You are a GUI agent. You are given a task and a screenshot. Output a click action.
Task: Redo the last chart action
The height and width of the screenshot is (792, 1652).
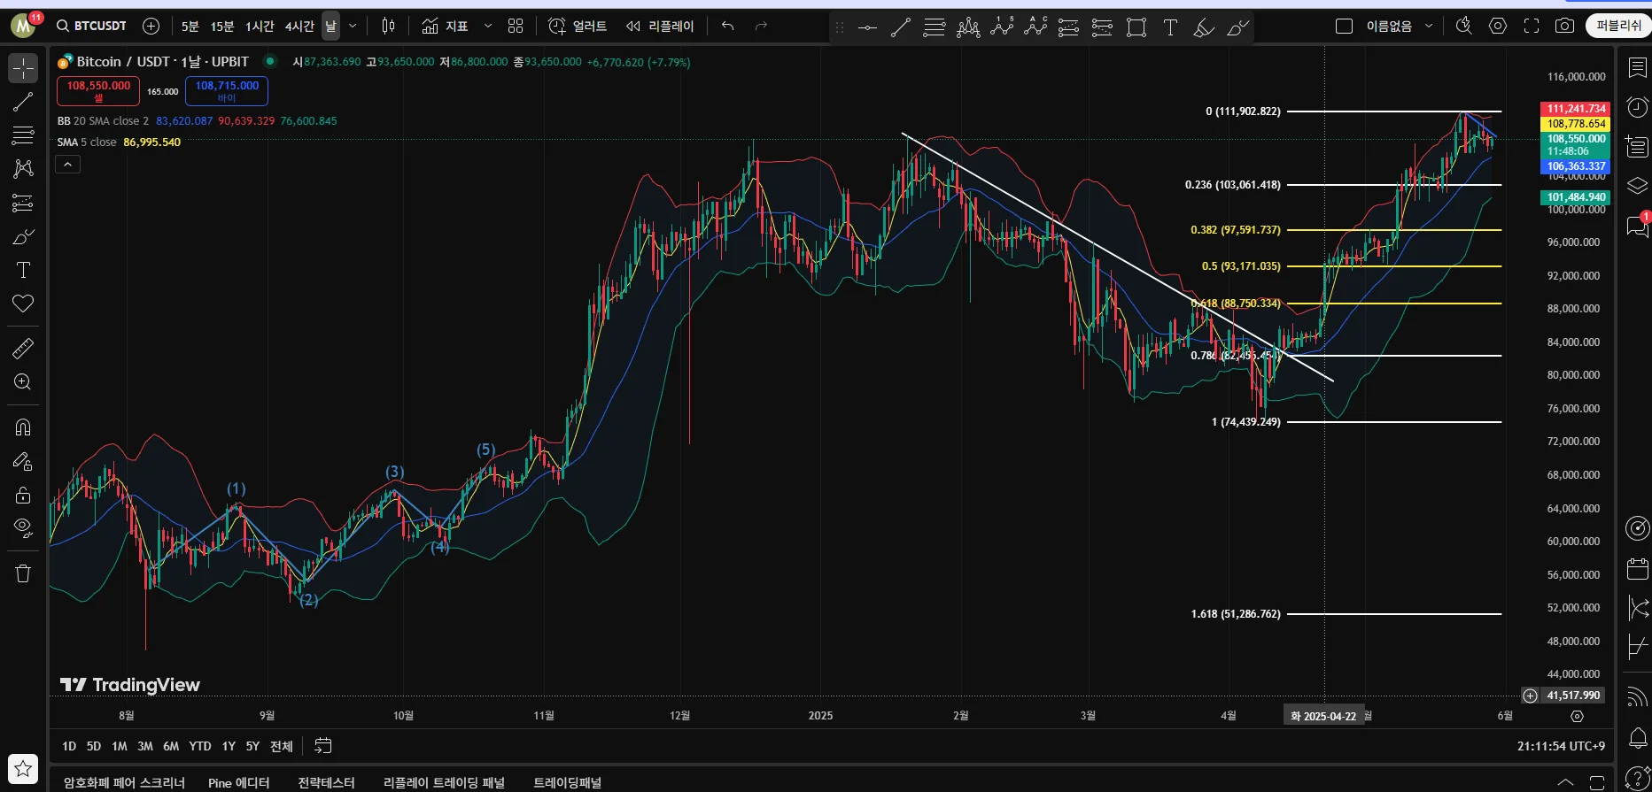[762, 27]
